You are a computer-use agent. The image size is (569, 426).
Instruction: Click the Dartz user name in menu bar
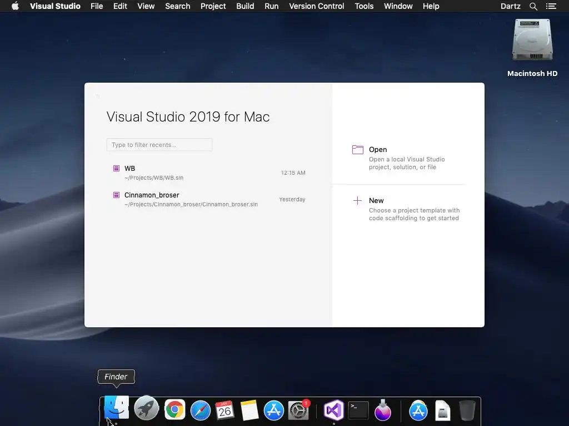[x=510, y=6]
